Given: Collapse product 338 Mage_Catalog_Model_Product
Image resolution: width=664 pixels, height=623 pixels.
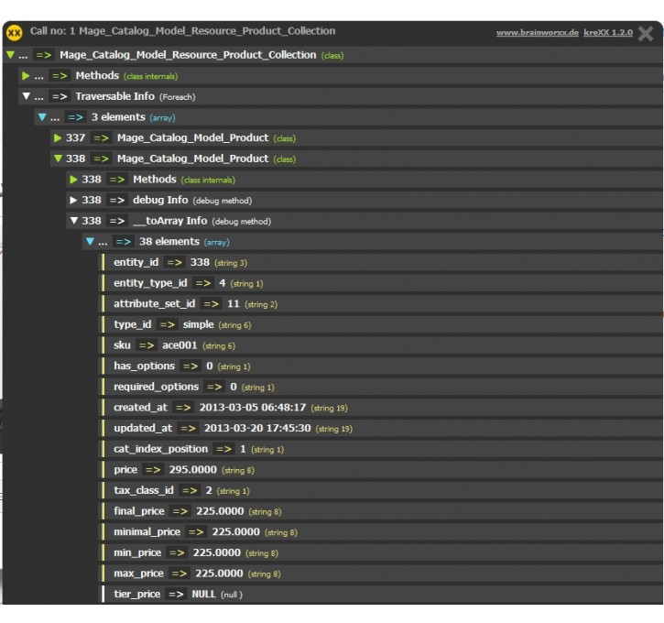Looking at the screenshot, I should point(58,158).
